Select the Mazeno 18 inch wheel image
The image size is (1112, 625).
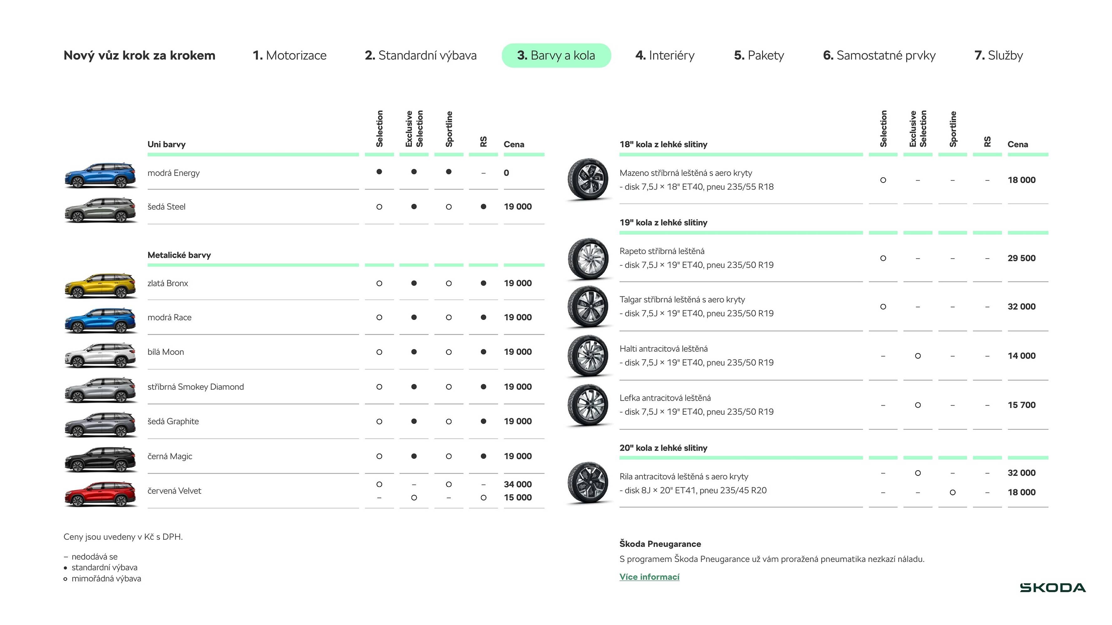(588, 178)
